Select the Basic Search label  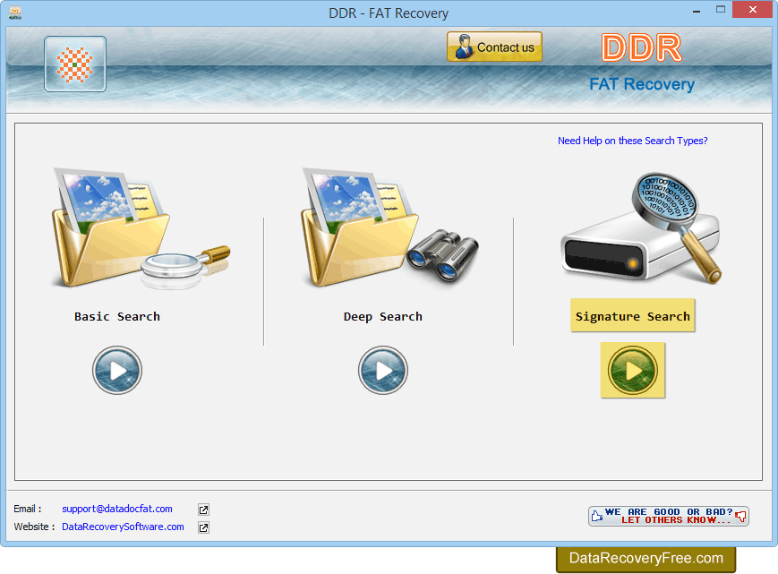pos(117,316)
